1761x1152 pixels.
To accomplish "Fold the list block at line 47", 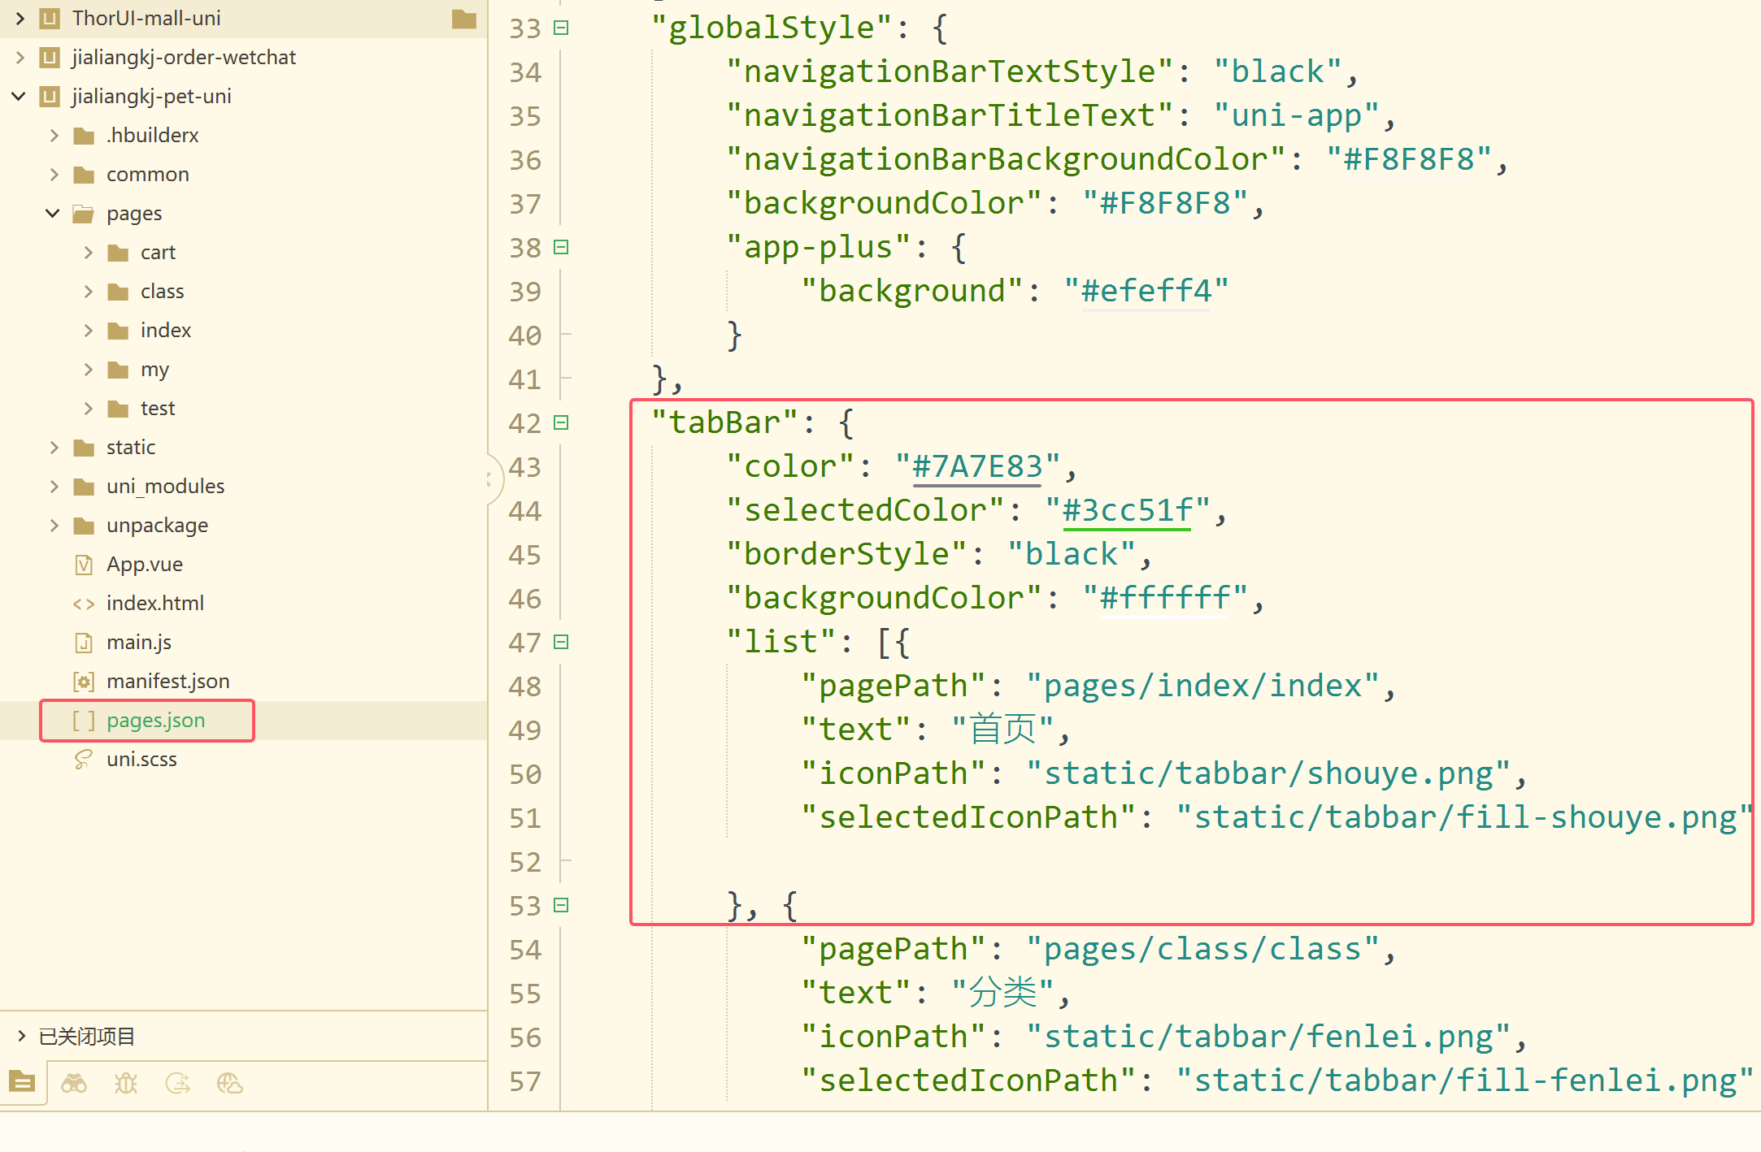I will point(561,642).
